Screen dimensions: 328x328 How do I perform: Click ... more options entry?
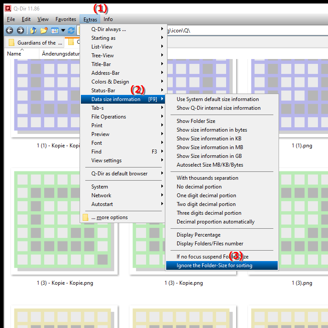123,217
